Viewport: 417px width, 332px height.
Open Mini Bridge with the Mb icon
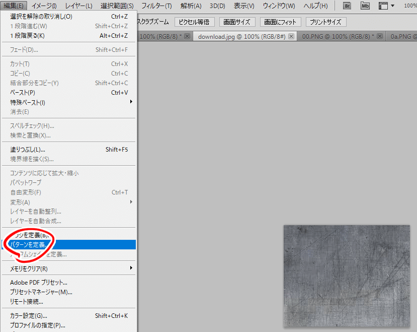[365, 6]
